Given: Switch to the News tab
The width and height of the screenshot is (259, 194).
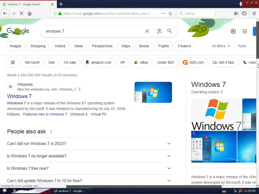Looking at the screenshot, I should coord(79,46).
